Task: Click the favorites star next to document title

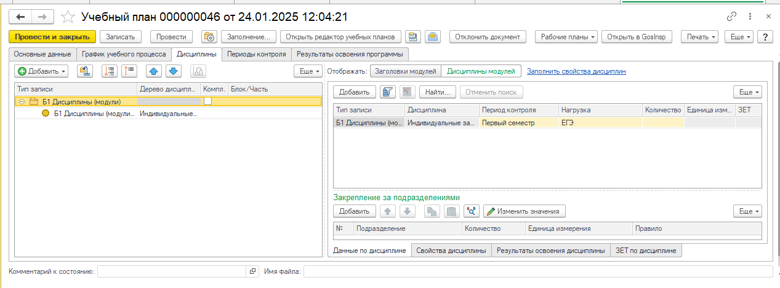Action: (x=69, y=17)
